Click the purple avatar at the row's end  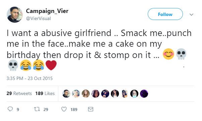pyautogui.click(x=144, y=94)
